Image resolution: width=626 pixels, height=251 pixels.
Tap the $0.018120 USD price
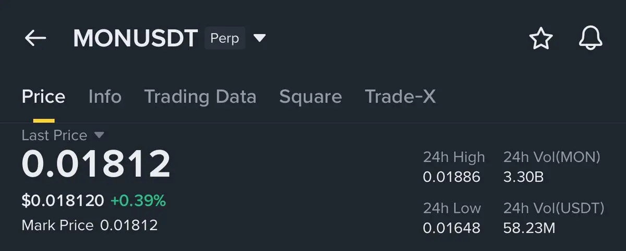pos(63,200)
